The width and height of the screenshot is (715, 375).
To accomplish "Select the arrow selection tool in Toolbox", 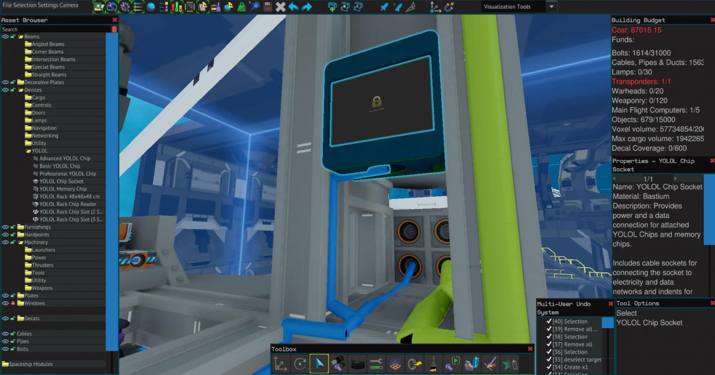I will (x=319, y=364).
